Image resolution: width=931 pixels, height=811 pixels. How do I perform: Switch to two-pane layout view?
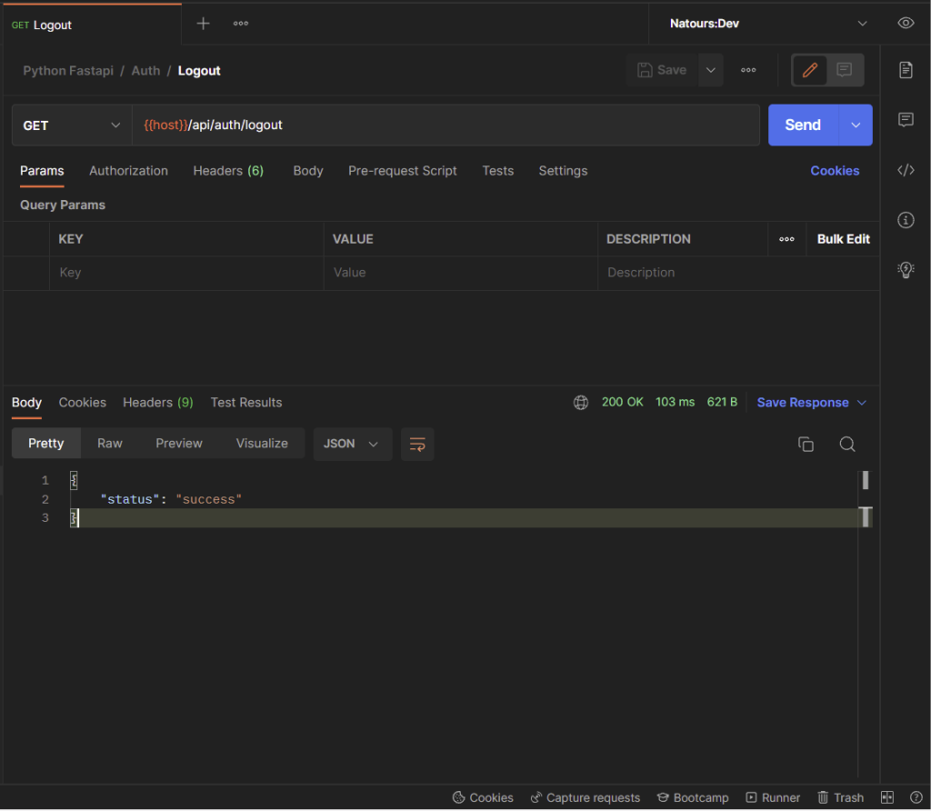coord(886,797)
